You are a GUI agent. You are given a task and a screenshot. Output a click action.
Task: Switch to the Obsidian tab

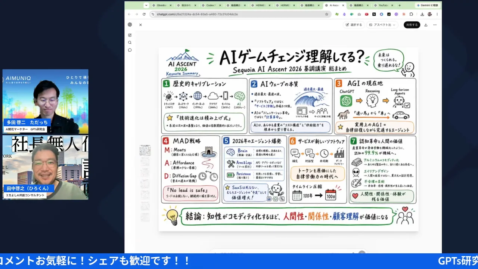point(162,6)
